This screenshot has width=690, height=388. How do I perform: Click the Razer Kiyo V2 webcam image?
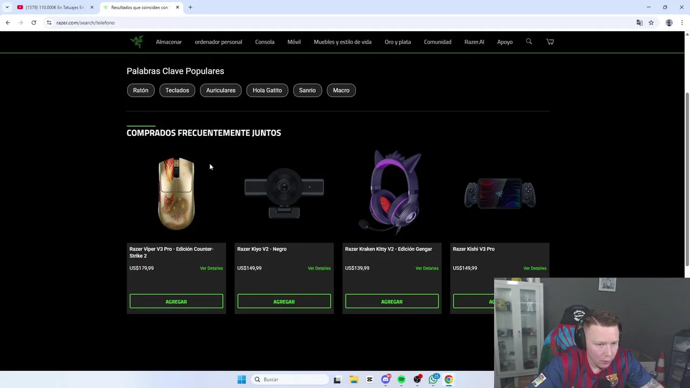[284, 193]
